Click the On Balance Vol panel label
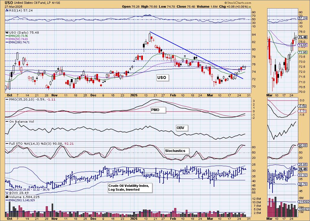The image size is (310, 221). pyautogui.click(x=22, y=121)
